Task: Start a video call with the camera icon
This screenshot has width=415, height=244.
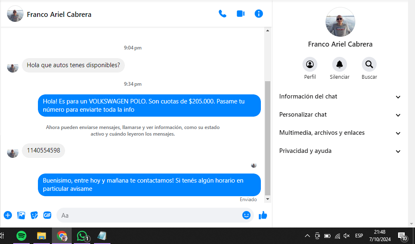Action: [x=241, y=14]
